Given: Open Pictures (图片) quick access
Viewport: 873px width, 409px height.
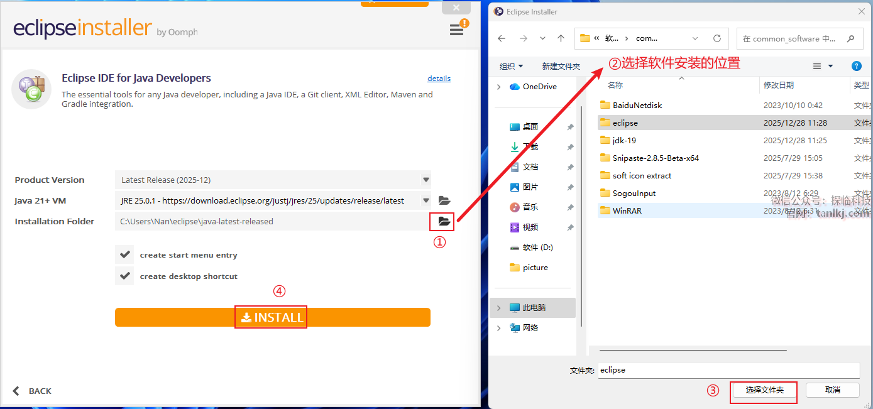Looking at the screenshot, I should [530, 187].
